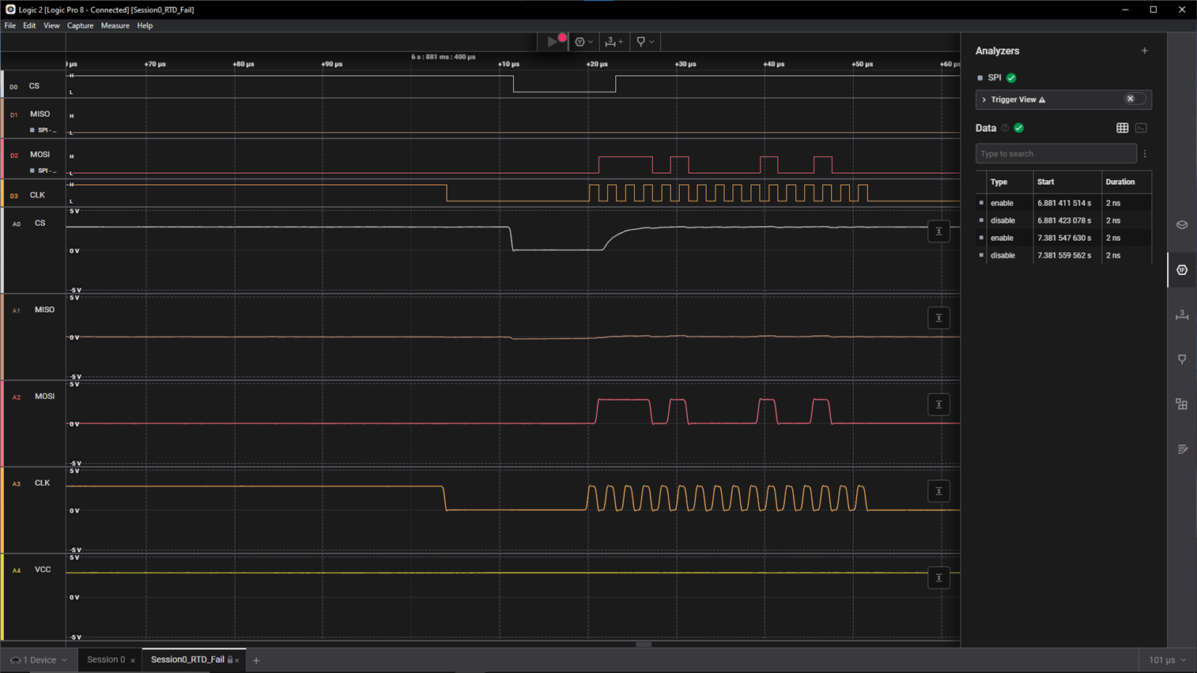Click the +30 µs timeline marker label

(x=685, y=64)
